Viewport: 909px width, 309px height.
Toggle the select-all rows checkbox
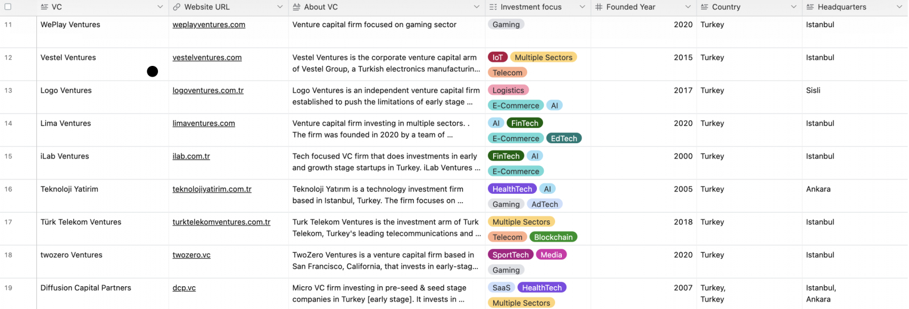coord(8,7)
